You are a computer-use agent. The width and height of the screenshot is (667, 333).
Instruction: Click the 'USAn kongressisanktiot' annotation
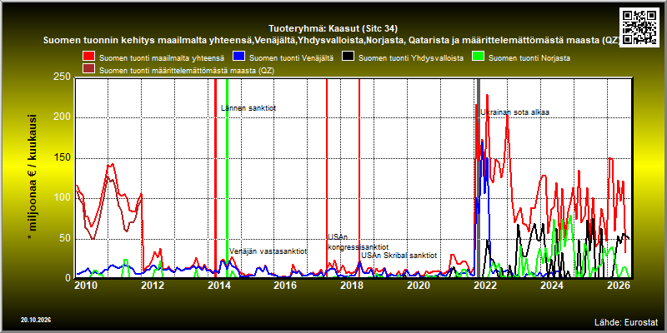[358, 242]
